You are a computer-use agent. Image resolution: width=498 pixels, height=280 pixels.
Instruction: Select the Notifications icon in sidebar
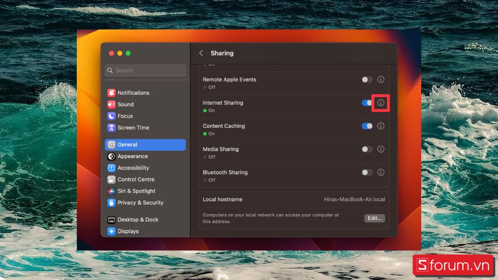tap(111, 93)
